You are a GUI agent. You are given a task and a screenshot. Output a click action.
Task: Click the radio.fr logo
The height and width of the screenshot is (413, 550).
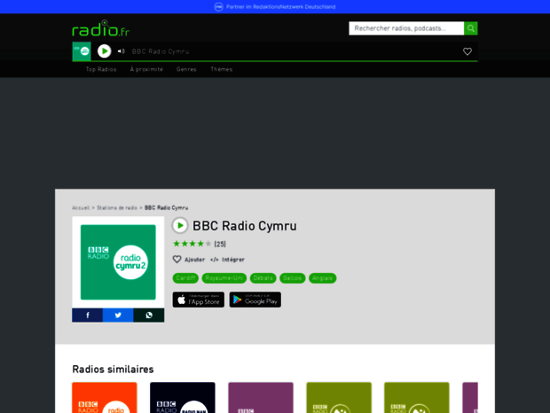point(100,28)
